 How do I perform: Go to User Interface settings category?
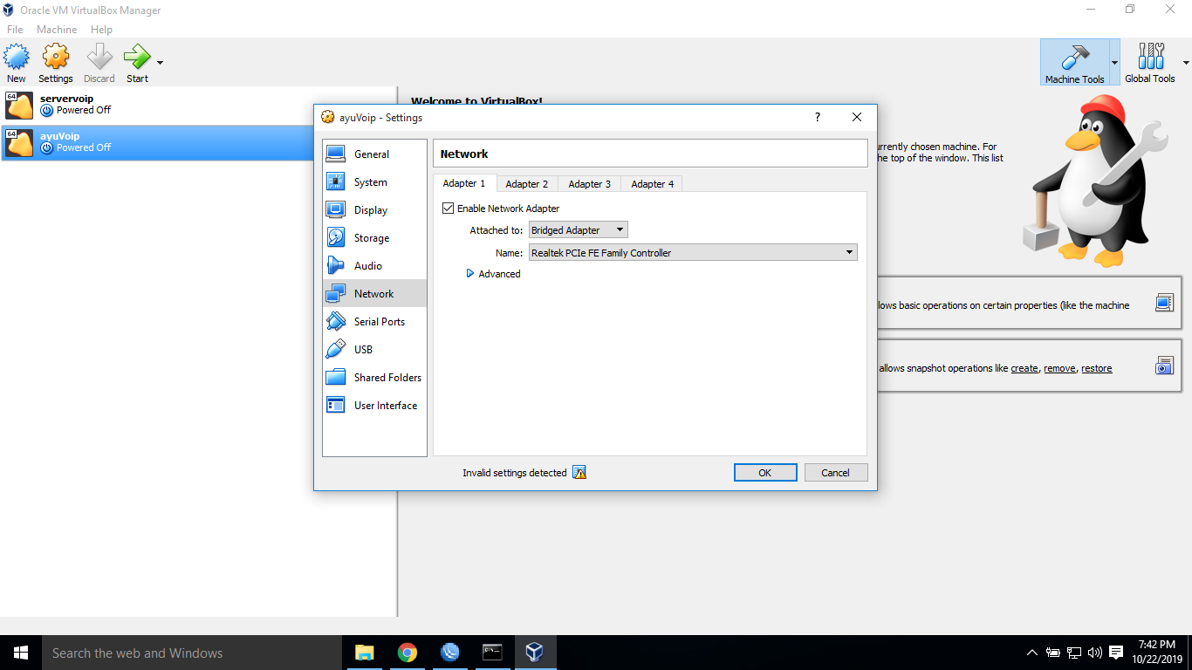click(x=374, y=406)
